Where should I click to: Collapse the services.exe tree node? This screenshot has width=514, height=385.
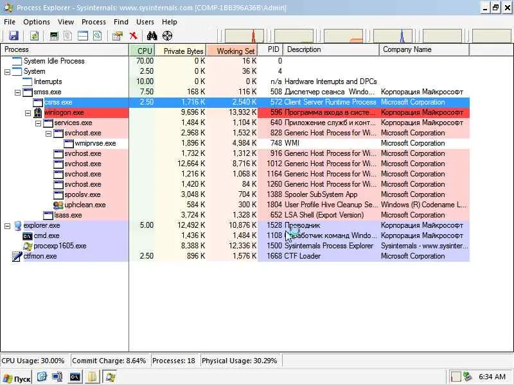tap(38, 123)
